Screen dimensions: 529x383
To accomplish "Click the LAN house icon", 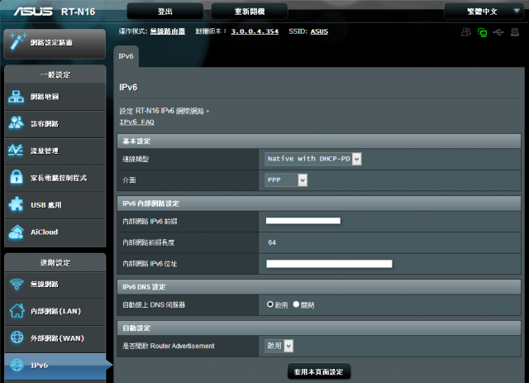I will pos(17,311).
